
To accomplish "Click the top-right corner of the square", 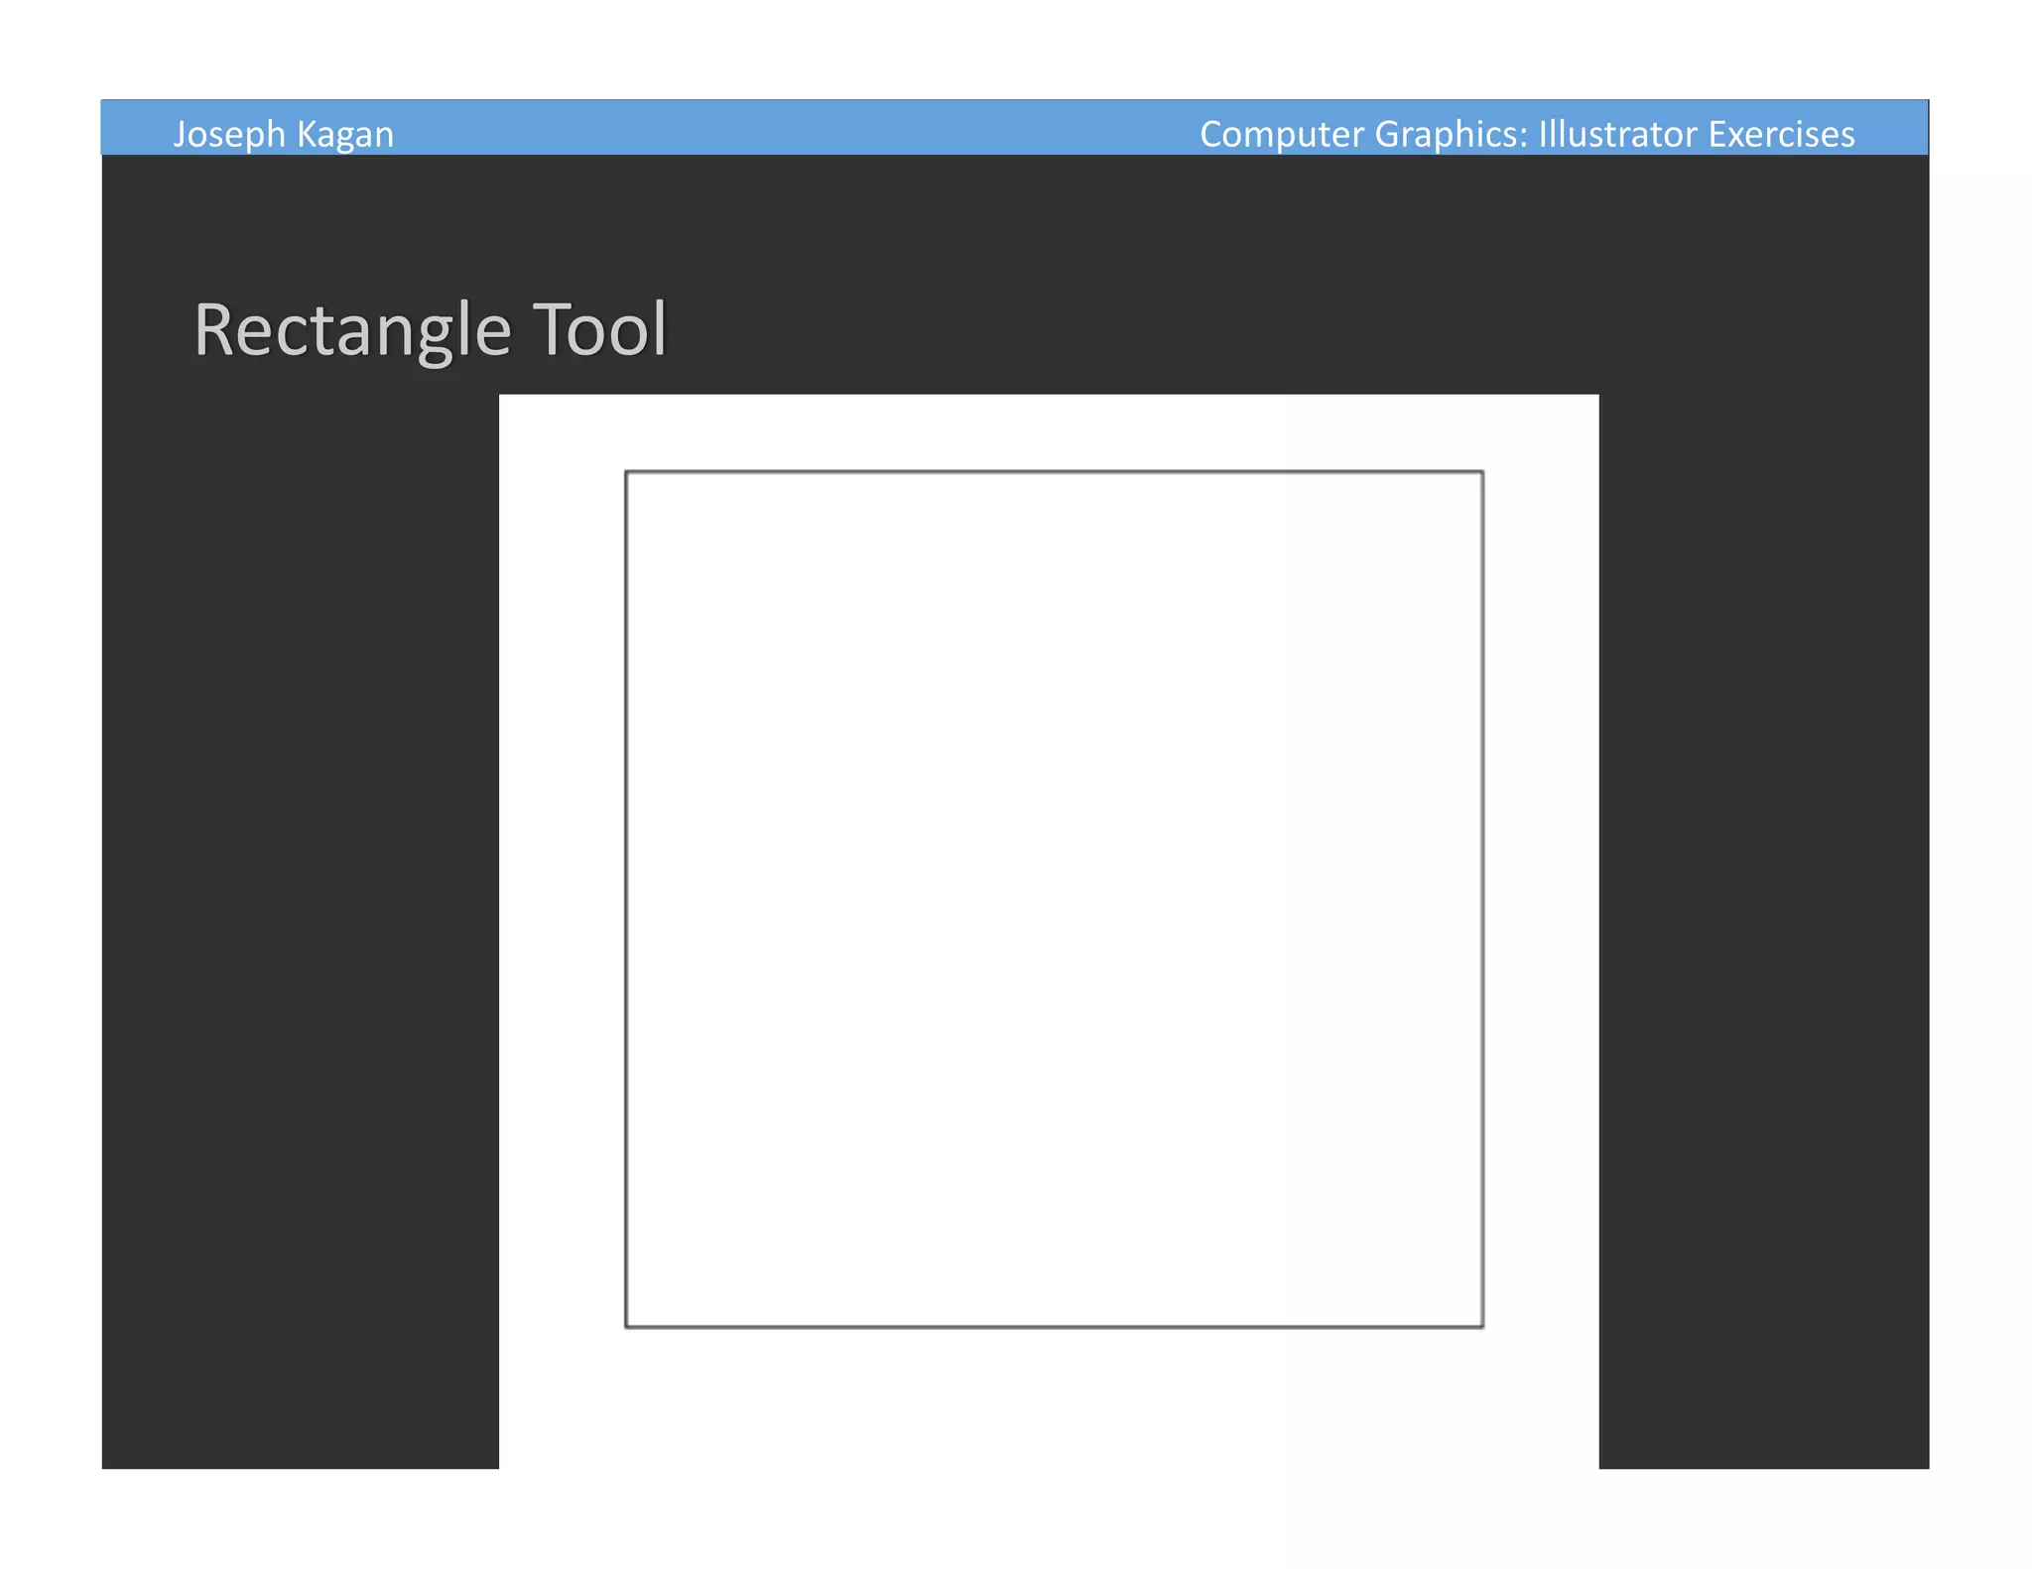I will 1482,473.
